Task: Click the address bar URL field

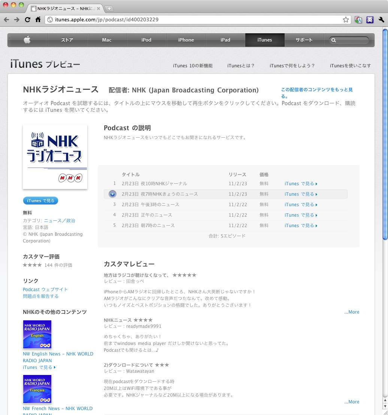Action: click(x=197, y=19)
